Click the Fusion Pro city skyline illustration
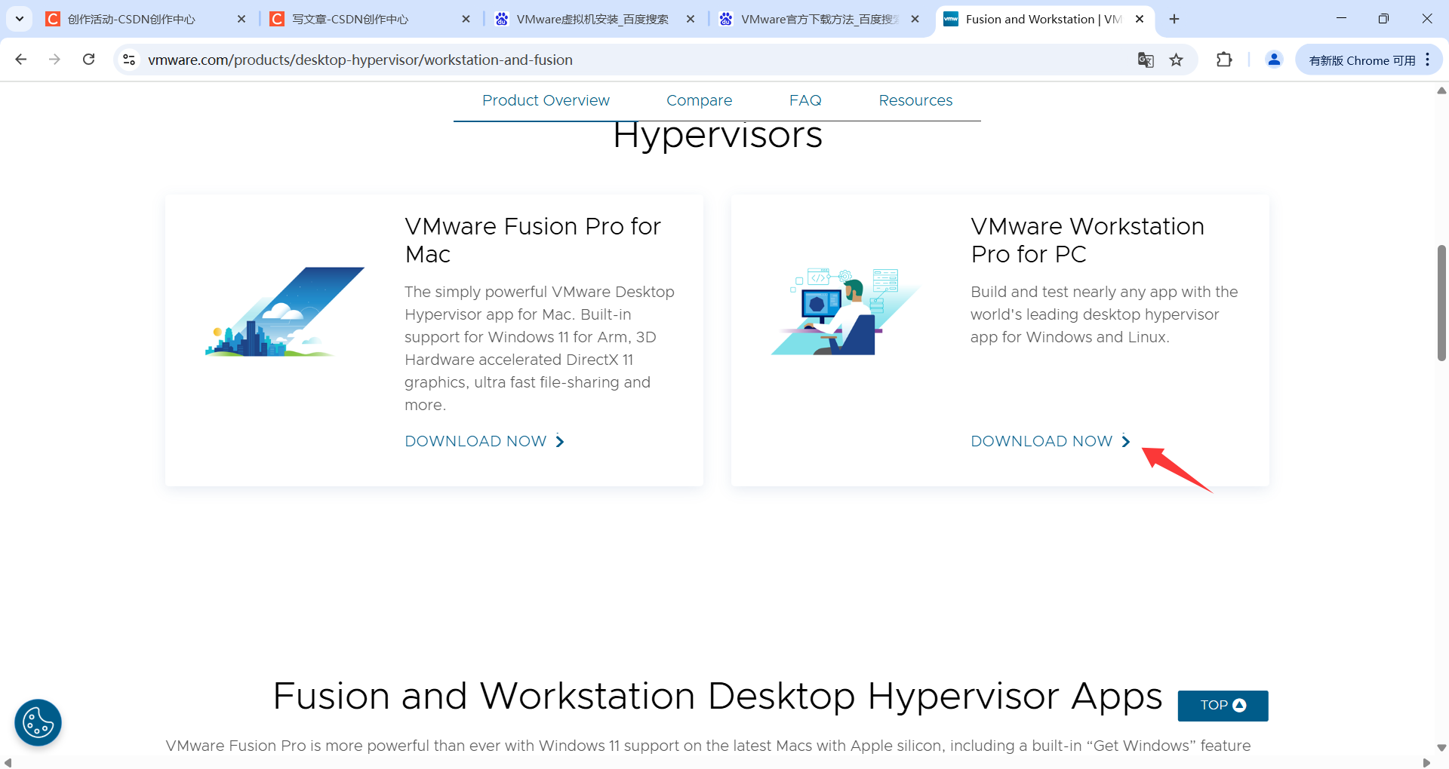This screenshot has height=769, width=1449. point(285,311)
